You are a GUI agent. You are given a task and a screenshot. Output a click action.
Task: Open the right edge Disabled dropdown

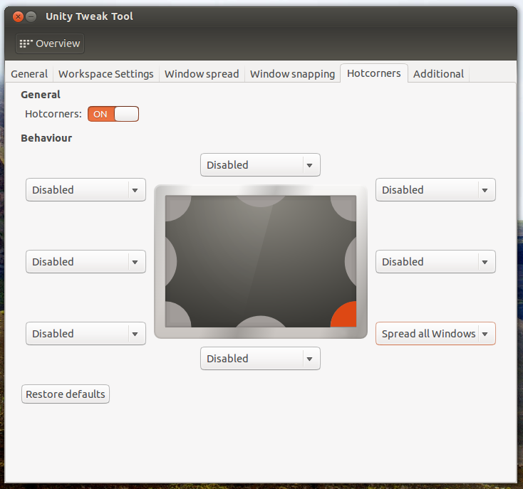point(435,262)
